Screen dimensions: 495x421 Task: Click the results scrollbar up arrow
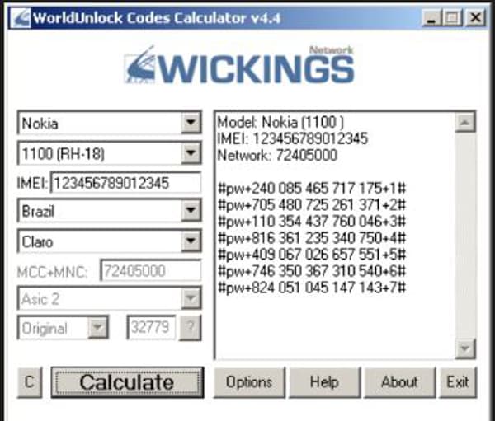pos(464,123)
